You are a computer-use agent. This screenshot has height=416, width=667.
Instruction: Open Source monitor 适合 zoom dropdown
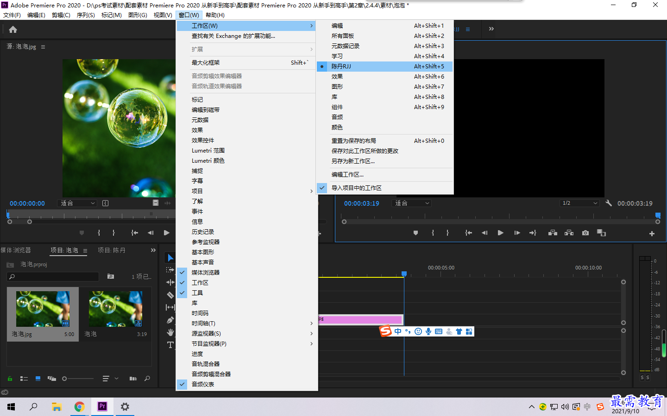77,203
